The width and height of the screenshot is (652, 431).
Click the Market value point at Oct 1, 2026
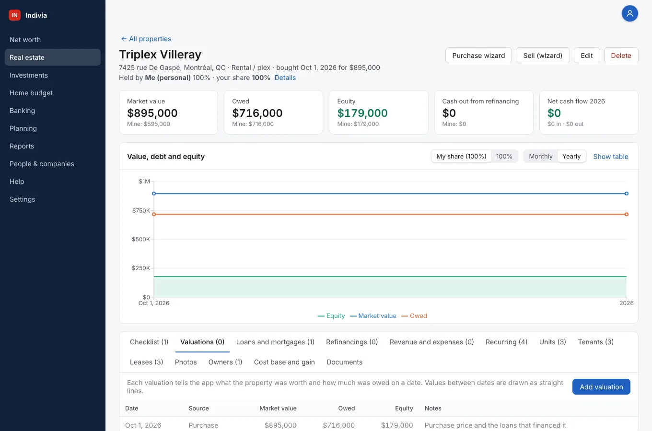click(x=154, y=193)
